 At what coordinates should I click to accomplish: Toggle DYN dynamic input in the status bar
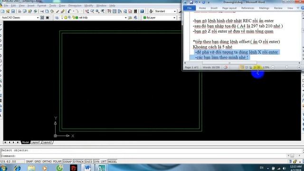(96, 161)
